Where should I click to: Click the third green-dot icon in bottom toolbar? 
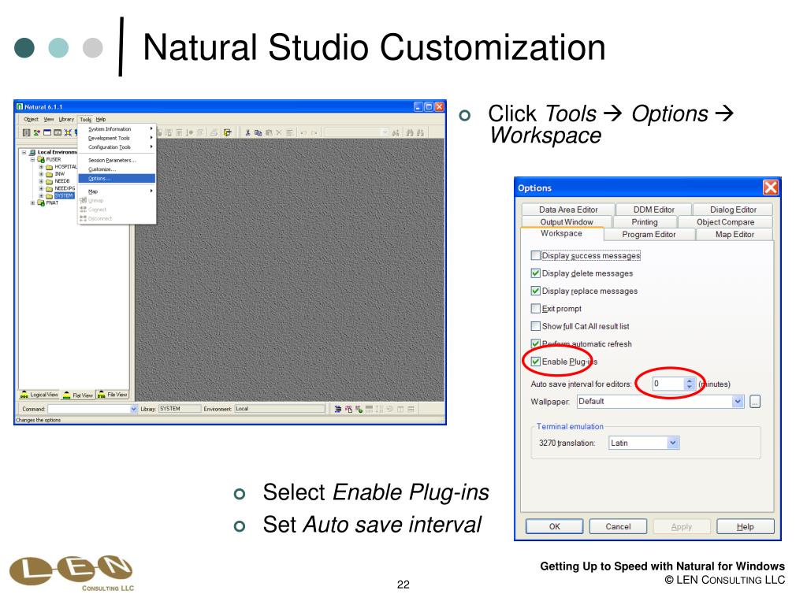pyautogui.click(x=359, y=409)
